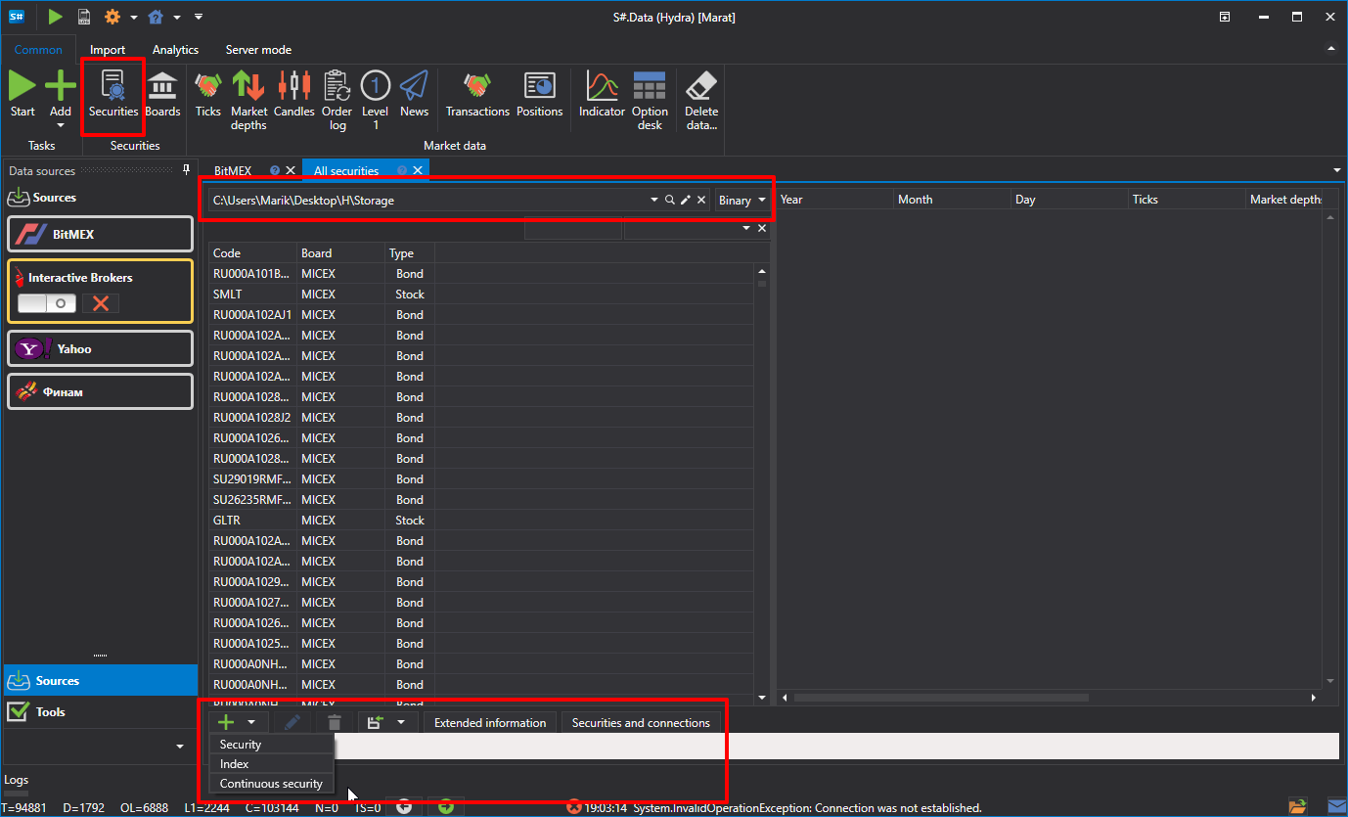
Task: Open the Indicator ribbon icon
Action: 602,95
